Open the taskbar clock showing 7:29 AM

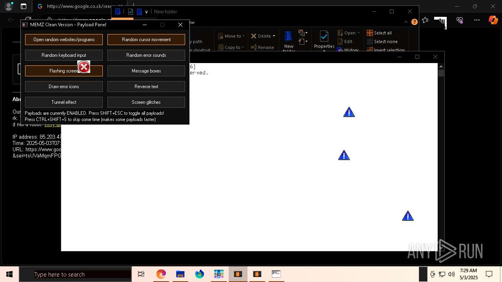coord(469,274)
